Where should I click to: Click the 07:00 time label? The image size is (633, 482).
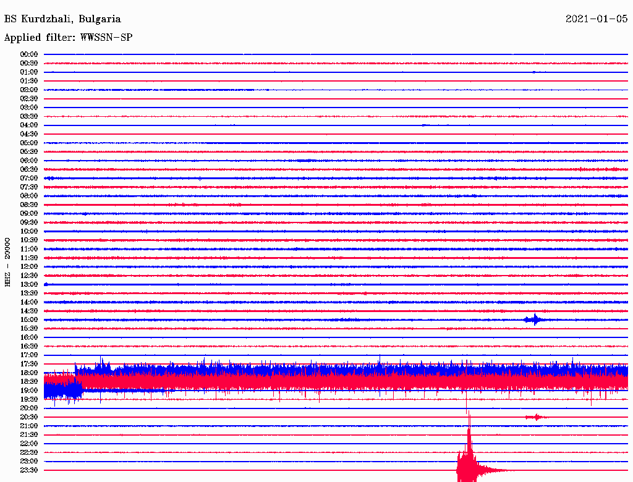click(29, 178)
